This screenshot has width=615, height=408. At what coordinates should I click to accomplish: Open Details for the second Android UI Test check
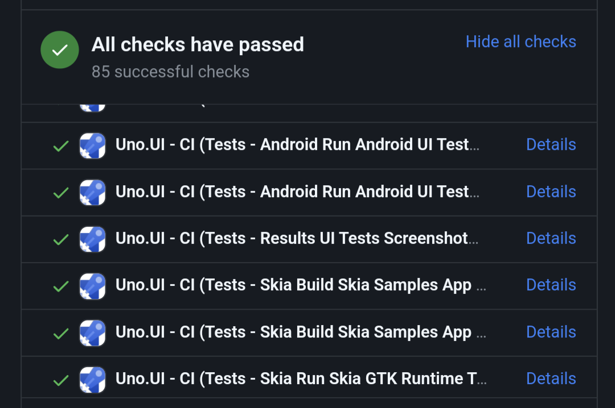[x=551, y=191]
